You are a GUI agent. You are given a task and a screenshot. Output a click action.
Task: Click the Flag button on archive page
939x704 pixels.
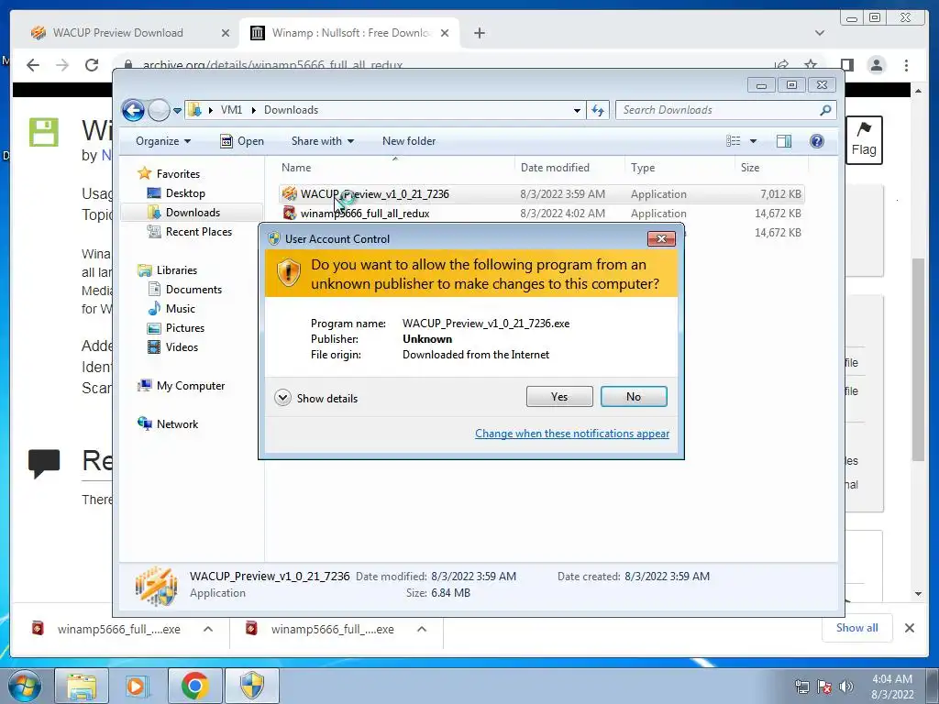864,140
